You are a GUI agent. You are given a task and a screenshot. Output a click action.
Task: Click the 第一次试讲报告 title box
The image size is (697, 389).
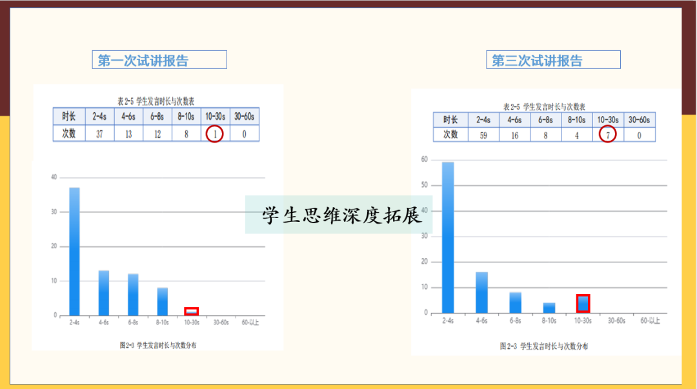(159, 60)
